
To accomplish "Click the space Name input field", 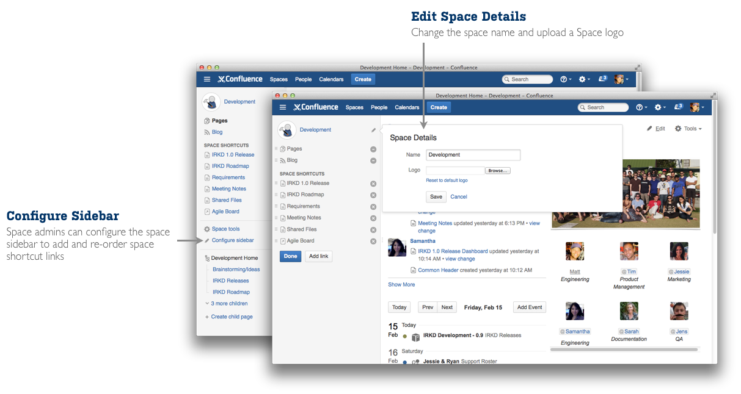I will 473,155.
